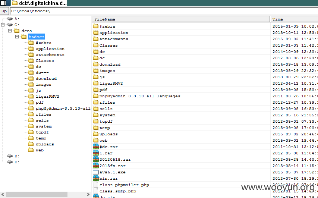Collapse the C: drive node
The image size is (318, 198).
point(3,25)
